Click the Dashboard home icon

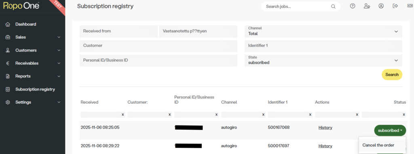(x=8, y=24)
